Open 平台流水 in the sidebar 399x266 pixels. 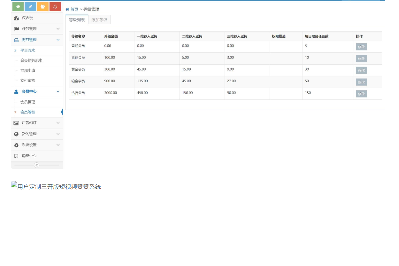coord(28,51)
